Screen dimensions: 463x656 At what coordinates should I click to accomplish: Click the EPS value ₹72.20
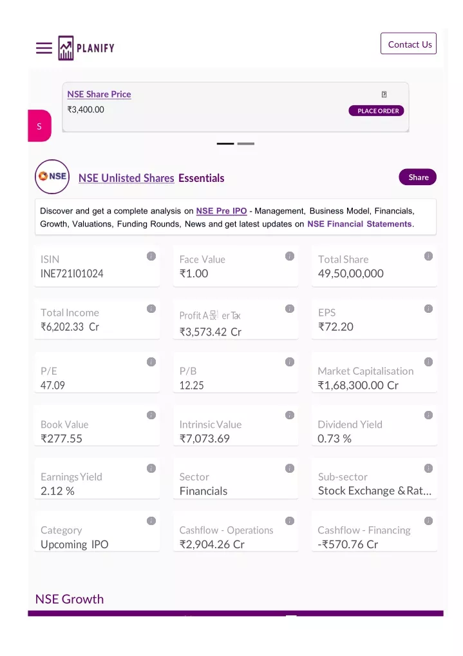(x=335, y=327)
